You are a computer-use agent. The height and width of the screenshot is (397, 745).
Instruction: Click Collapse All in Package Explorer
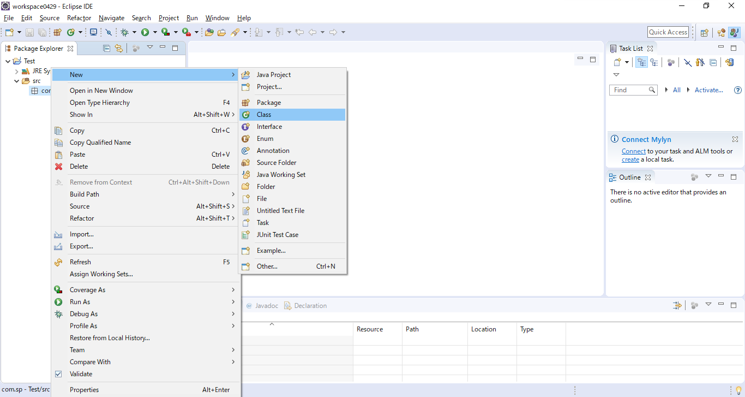106,48
